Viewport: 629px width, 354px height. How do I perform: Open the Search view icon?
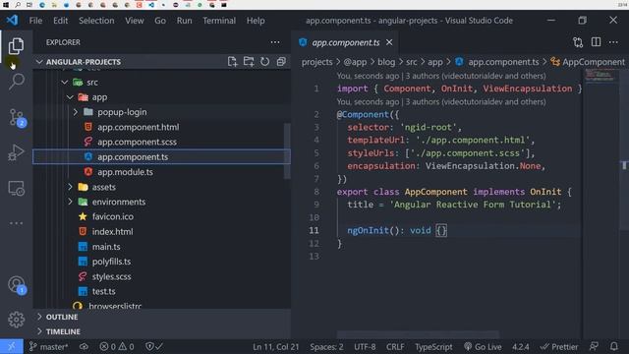[16, 82]
